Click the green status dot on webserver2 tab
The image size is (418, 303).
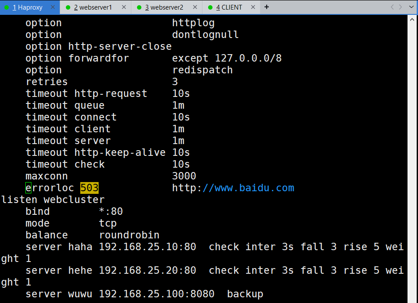point(139,7)
